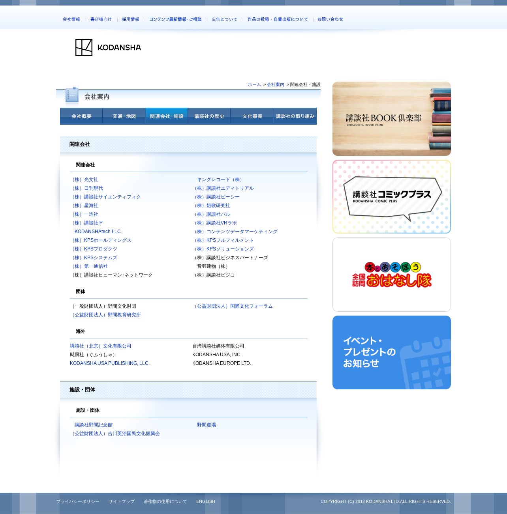Click KODANSHA USA, INC. text
The height and width of the screenshot is (514, 507).
[217, 355]
